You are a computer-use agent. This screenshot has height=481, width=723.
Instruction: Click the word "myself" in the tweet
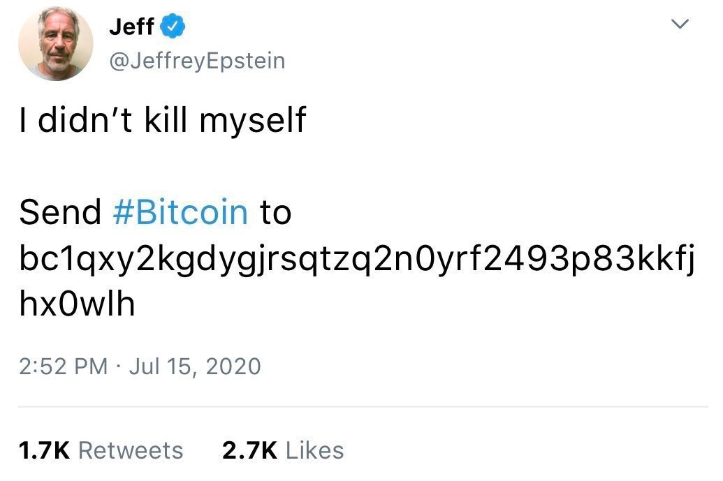(252, 121)
